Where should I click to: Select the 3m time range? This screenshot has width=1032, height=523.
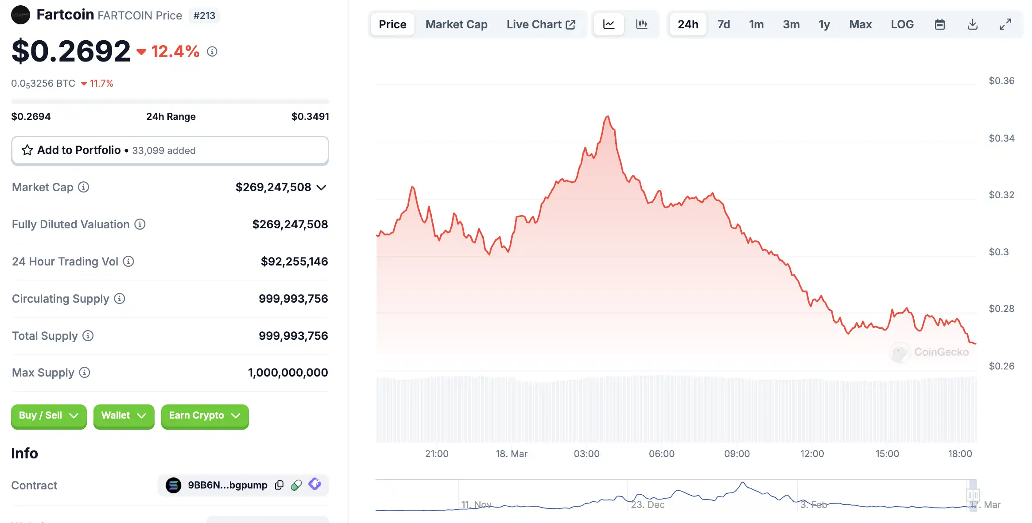[791, 24]
